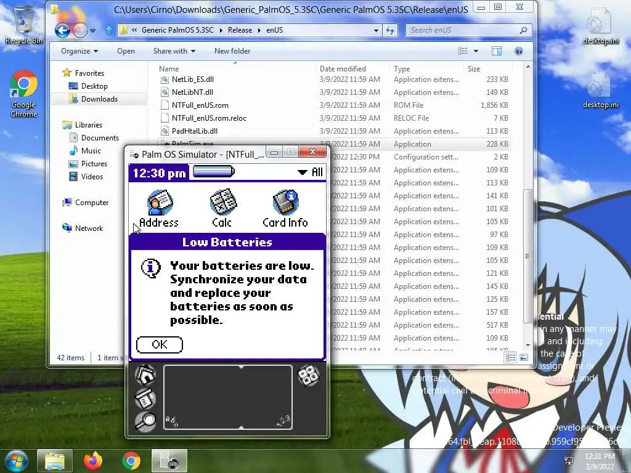This screenshot has height=473, width=631.
Task: Open the Share with menu
Action: click(174, 51)
